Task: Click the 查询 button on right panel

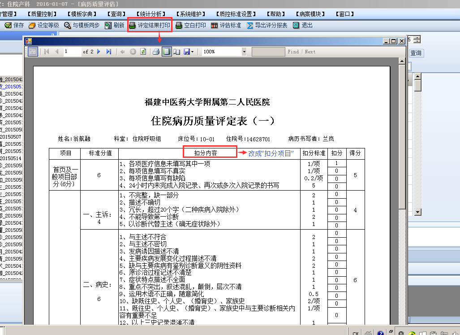Action: point(416,53)
